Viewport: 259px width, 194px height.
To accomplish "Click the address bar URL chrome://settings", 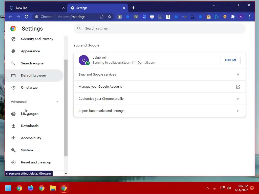I will click(71, 17).
